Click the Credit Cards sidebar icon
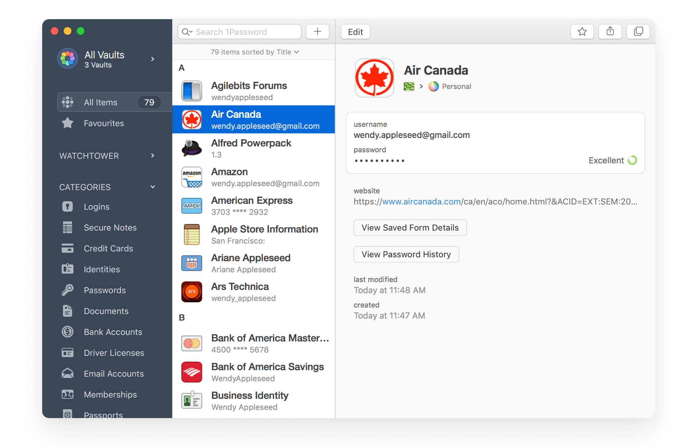Image resolution: width=680 pixels, height=448 pixels. (67, 249)
